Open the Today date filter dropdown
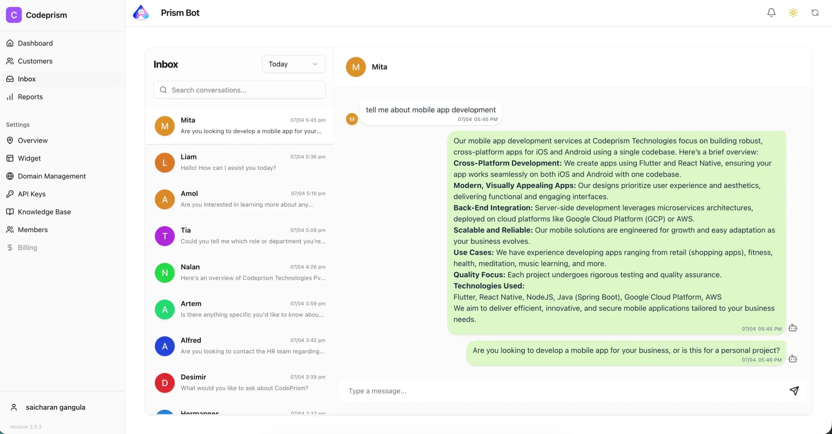This screenshot has width=832, height=434. coord(293,64)
